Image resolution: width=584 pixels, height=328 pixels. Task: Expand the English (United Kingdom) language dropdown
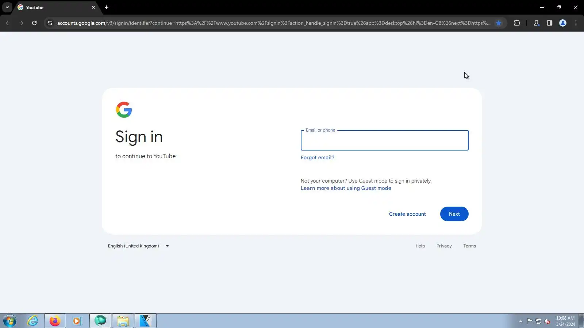click(138, 246)
